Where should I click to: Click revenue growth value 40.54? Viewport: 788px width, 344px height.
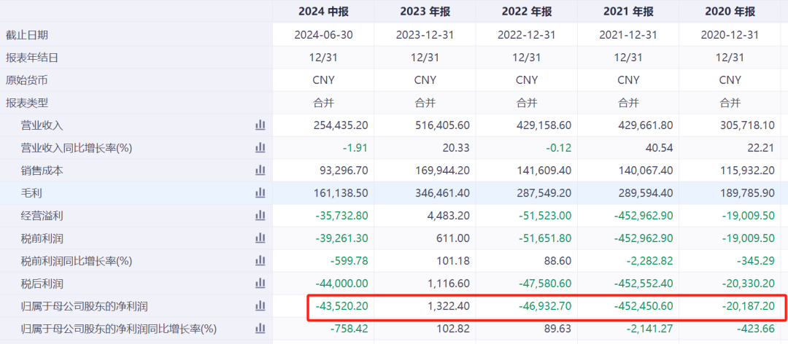[660, 148]
